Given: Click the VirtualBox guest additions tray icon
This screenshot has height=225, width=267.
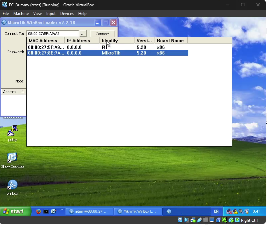Looking at the screenshot, I should pyautogui.click(x=247, y=211).
